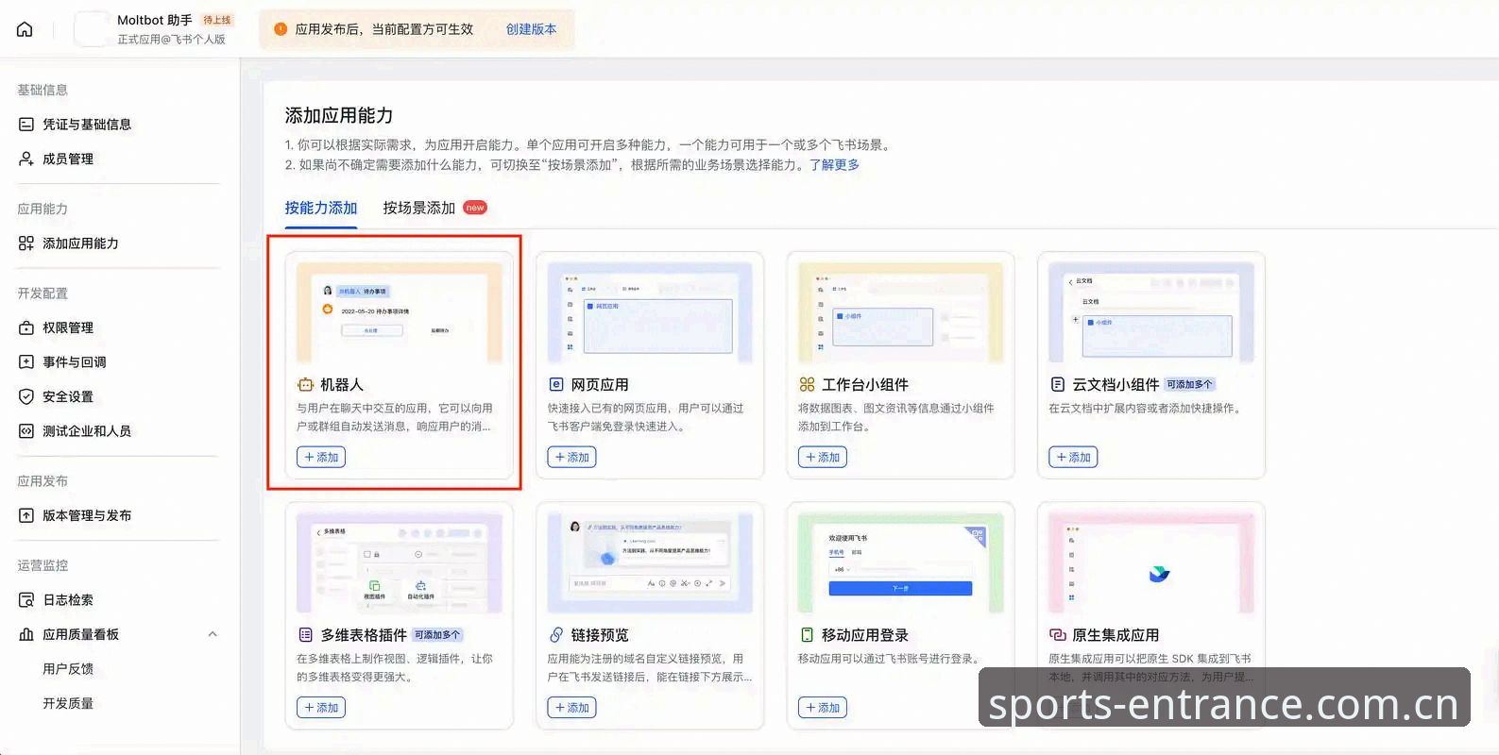Add the 网页应用 capability
This screenshot has height=755, width=1499.
(571, 457)
